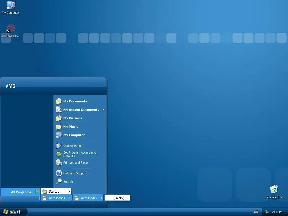Click Set Program Access and Defaults icon

59,154
